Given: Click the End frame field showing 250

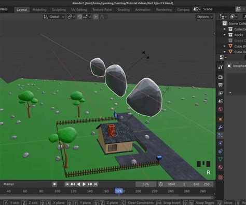Looking at the screenshot, I should click(x=201, y=184).
